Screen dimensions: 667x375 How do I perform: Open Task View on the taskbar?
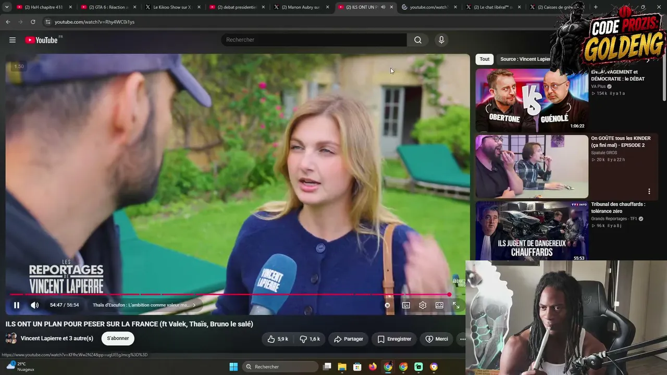[x=327, y=367]
